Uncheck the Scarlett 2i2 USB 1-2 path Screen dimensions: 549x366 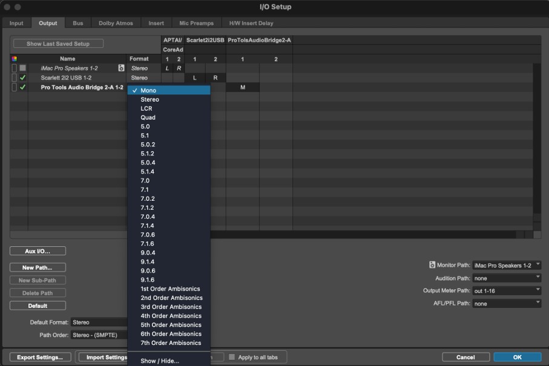[22, 77]
